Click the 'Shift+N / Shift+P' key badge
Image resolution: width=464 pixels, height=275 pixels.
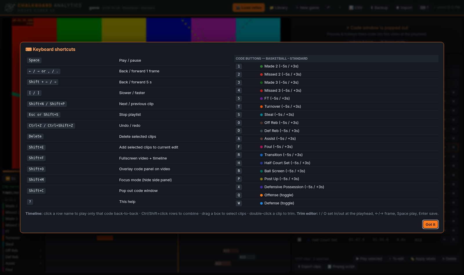pyautogui.click(x=47, y=104)
